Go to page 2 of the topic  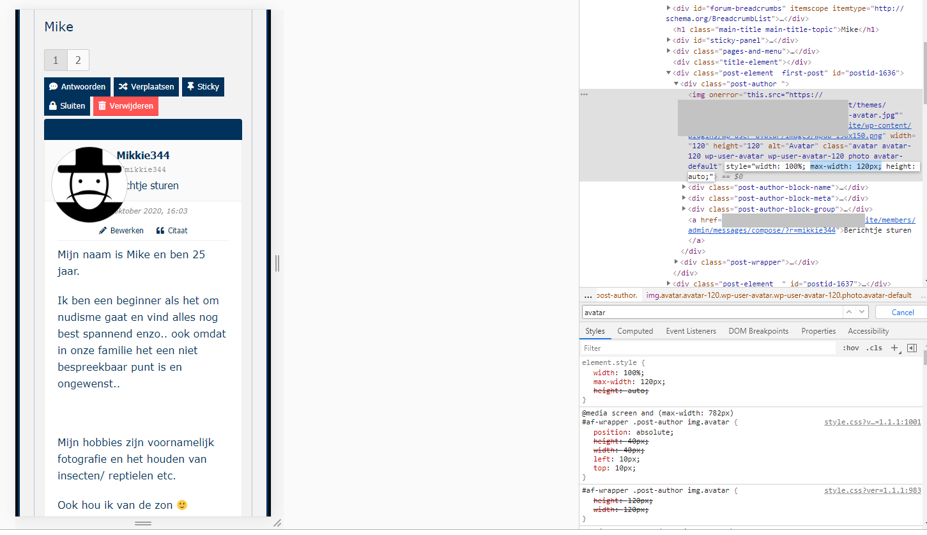(78, 60)
